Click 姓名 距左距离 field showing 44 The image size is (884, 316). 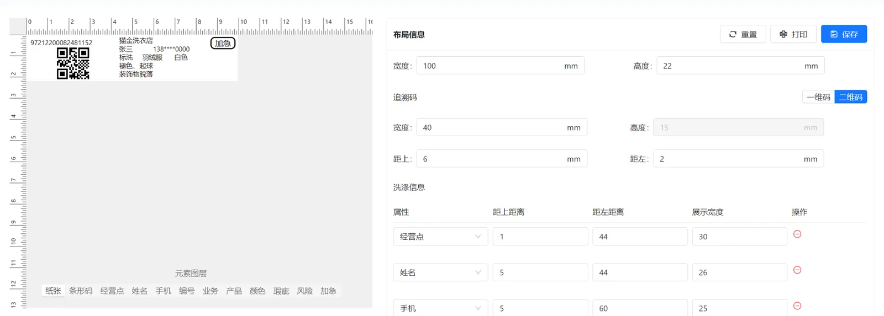point(640,272)
